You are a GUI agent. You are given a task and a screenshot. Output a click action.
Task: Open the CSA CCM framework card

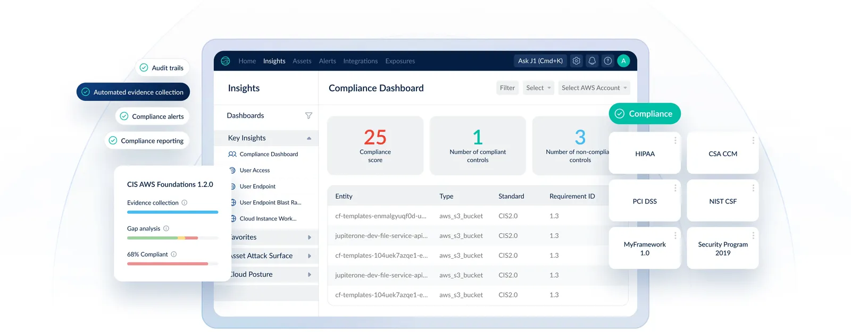pyautogui.click(x=723, y=154)
